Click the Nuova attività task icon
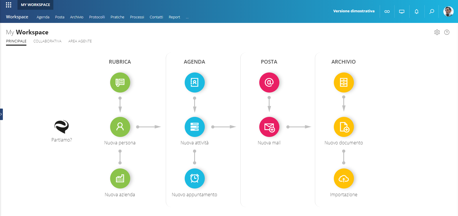Viewport: 458px width, 216px height. pos(194,127)
